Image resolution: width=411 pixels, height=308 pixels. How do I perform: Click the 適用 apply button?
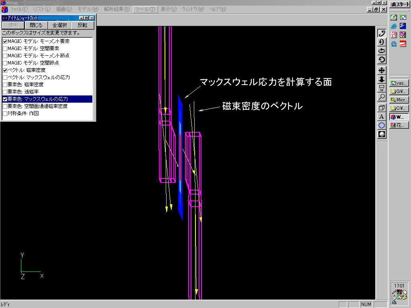(x=13, y=25)
